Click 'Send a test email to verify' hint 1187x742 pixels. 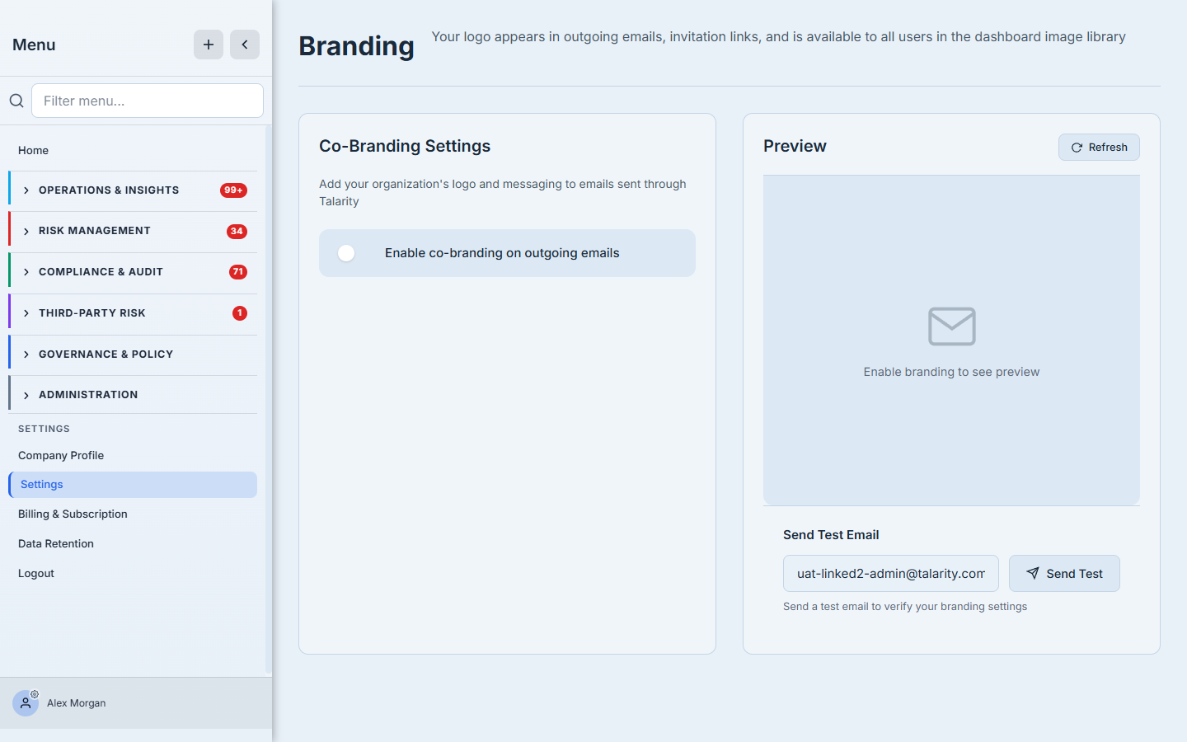click(x=905, y=607)
